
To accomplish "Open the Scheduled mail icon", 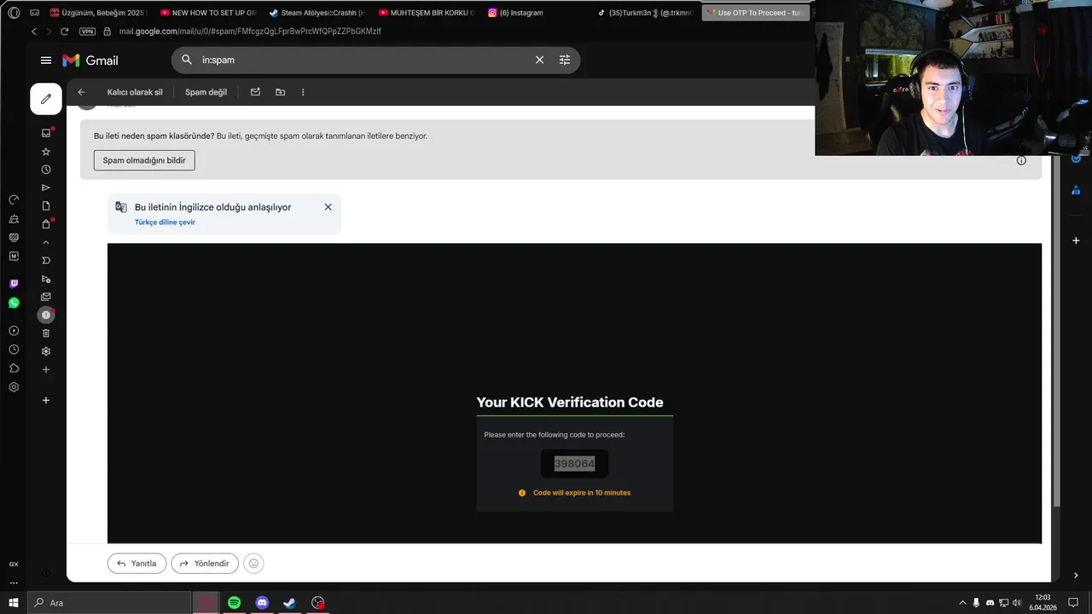I will 46,279.
